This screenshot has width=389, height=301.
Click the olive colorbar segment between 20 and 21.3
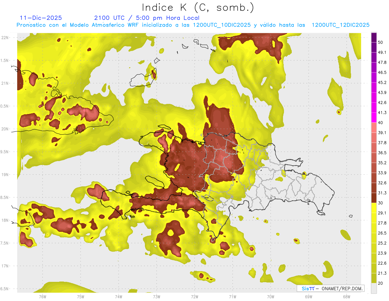[374, 278]
